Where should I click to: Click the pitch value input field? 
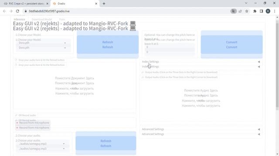(170, 49)
